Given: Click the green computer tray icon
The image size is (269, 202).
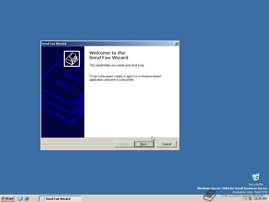Looking at the screenshot, I should (x=250, y=199).
